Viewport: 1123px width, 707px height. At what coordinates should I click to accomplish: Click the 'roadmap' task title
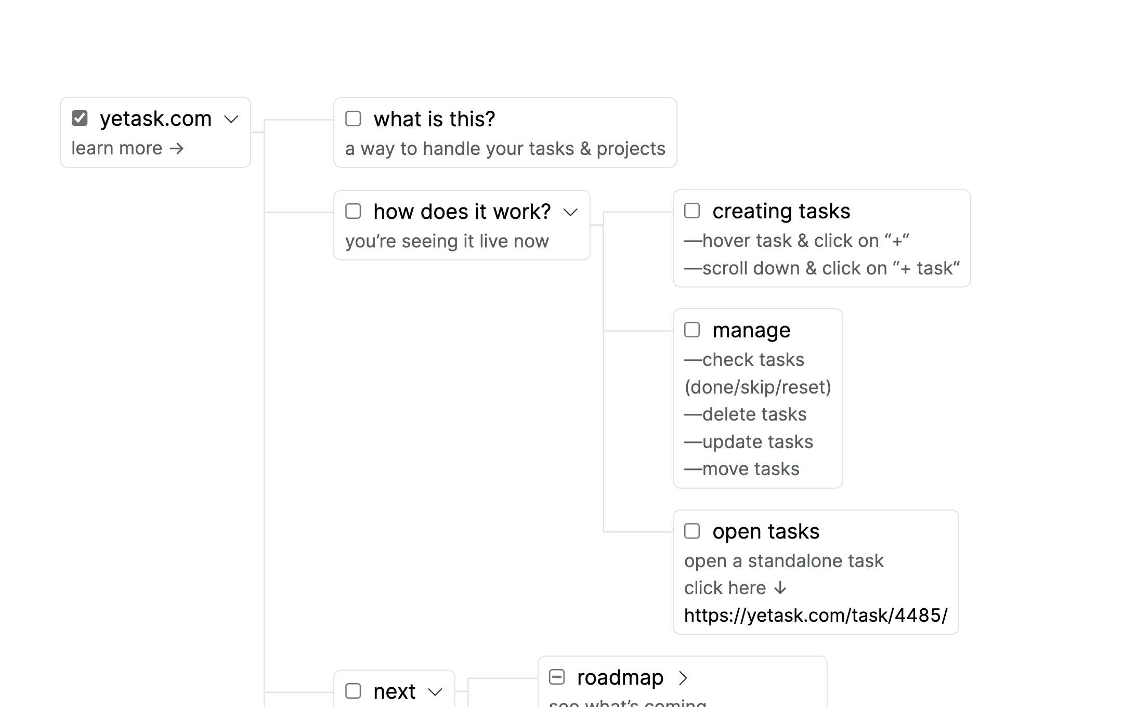[x=620, y=677]
